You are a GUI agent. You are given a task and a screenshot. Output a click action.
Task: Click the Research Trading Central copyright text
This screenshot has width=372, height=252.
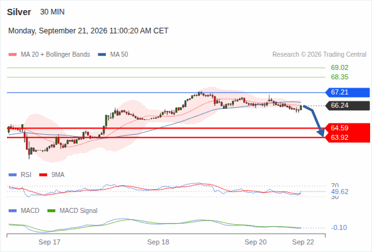pyautogui.click(x=319, y=55)
